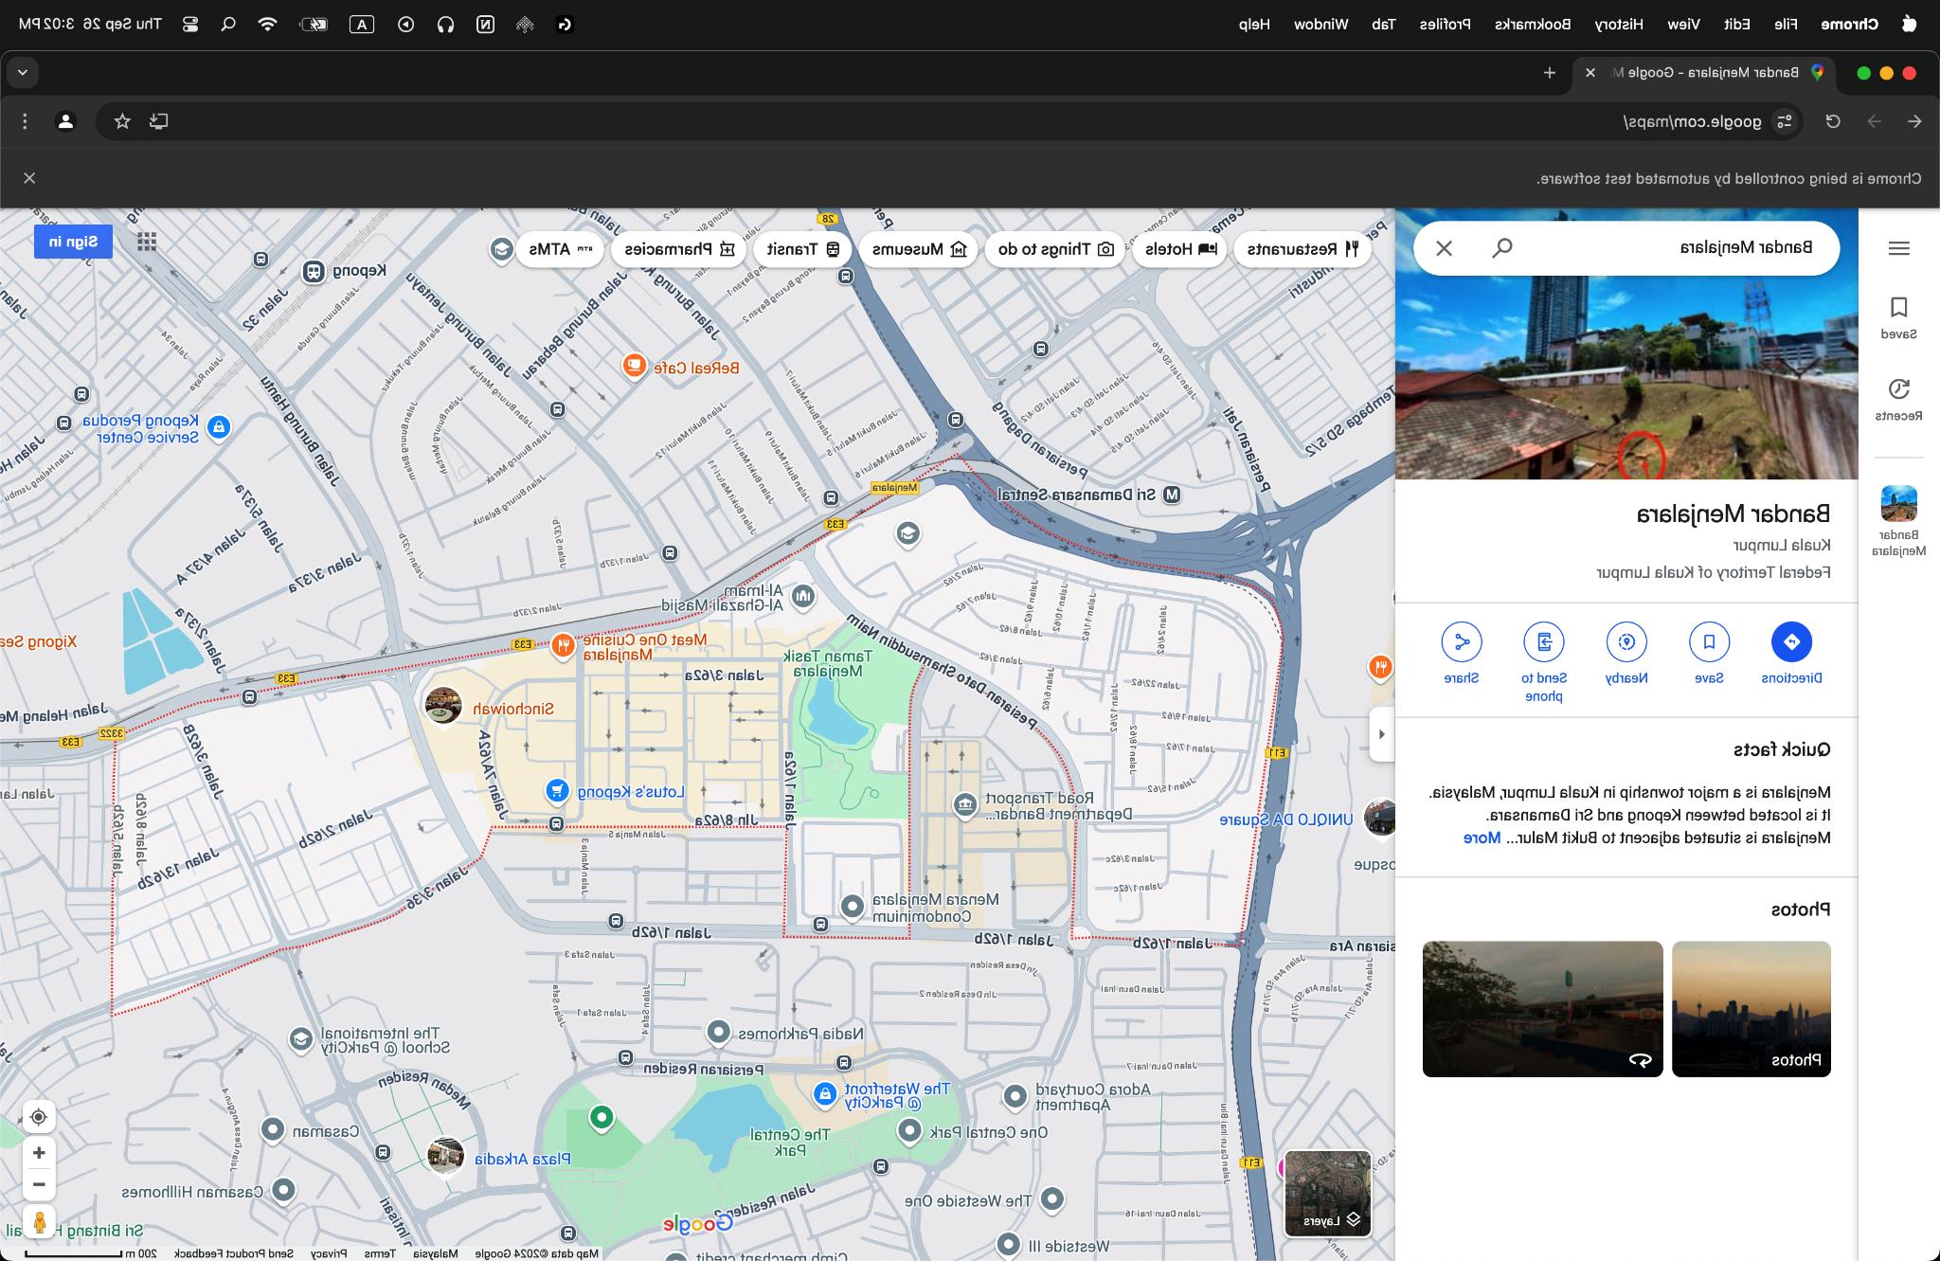1940x1261 pixels.
Task: Click the Kepong Perodua Service Center marker
Action: pyautogui.click(x=219, y=427)
